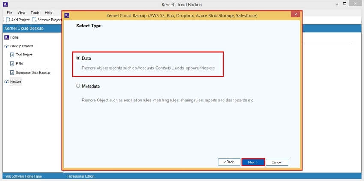Minimize the main Kernel Cloud Backup window
Screen dimensions: 364x181
coord(337,4)
